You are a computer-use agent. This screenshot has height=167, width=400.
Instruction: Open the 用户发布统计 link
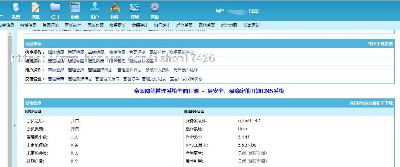[186, 70]
